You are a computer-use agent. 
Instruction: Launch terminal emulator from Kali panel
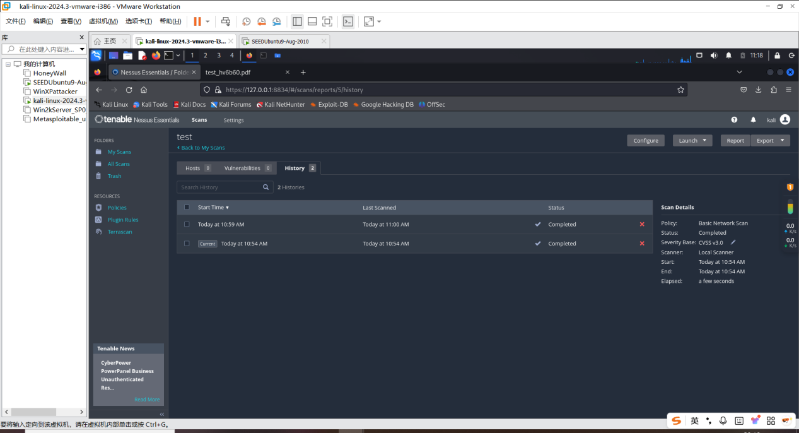(168, 56)
